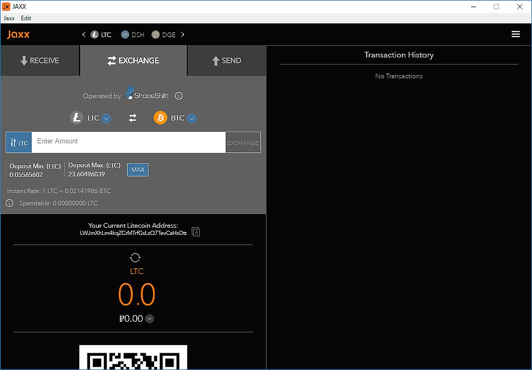Toggle the LTC amount unit button

point(19,143)
